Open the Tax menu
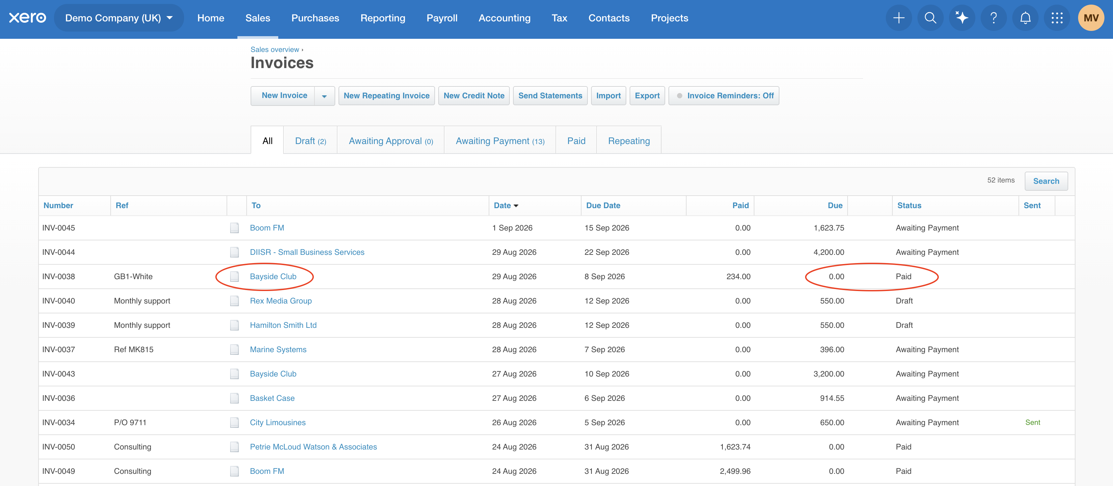The image size is (1113, 486). 559,18
